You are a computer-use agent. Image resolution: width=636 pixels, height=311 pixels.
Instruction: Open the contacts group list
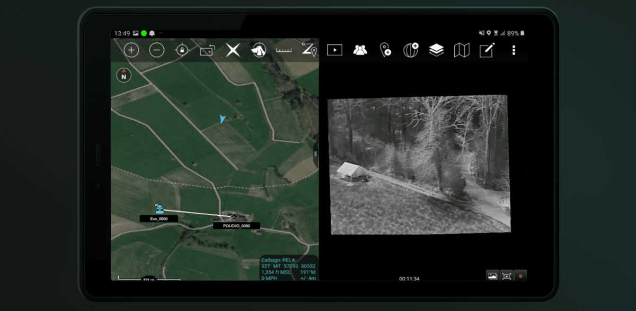(360, 50)
